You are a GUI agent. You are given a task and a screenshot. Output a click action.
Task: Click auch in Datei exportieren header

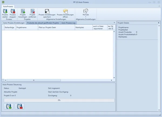click(x=100, y=27)
